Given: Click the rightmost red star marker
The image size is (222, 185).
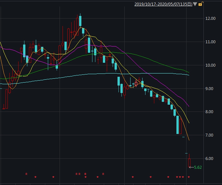Looking at the screenshot, I should (x=189, y=177).
